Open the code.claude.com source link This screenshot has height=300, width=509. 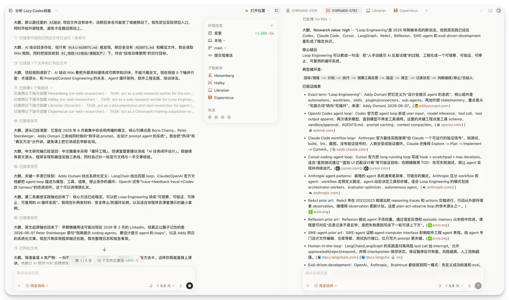(349, 149)
